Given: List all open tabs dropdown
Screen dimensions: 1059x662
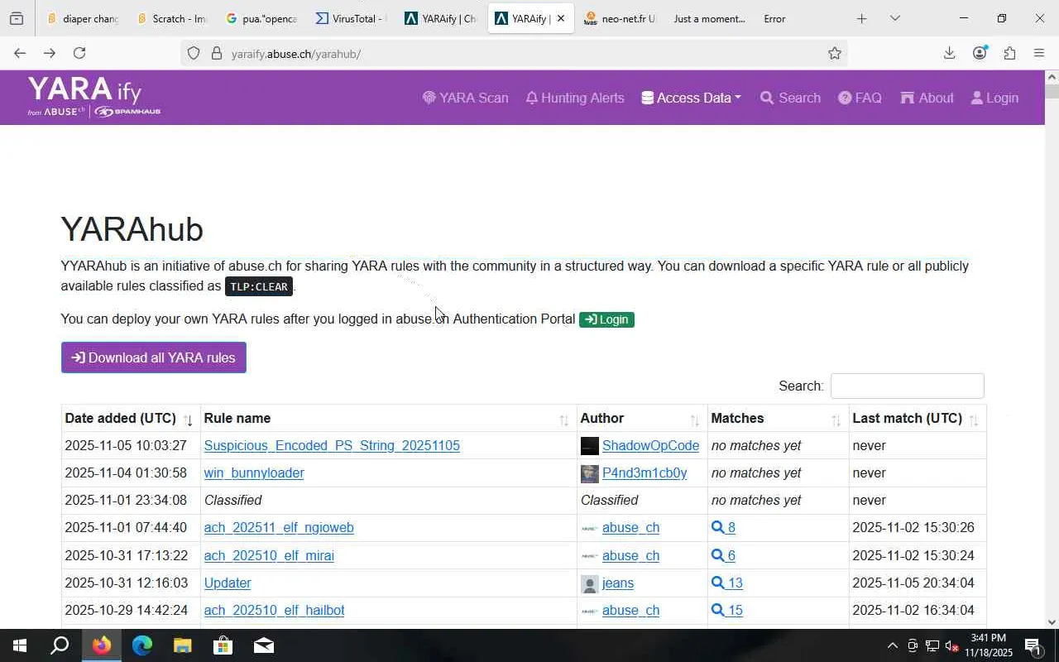Looking at the screenshot, I should pos(894,18).
